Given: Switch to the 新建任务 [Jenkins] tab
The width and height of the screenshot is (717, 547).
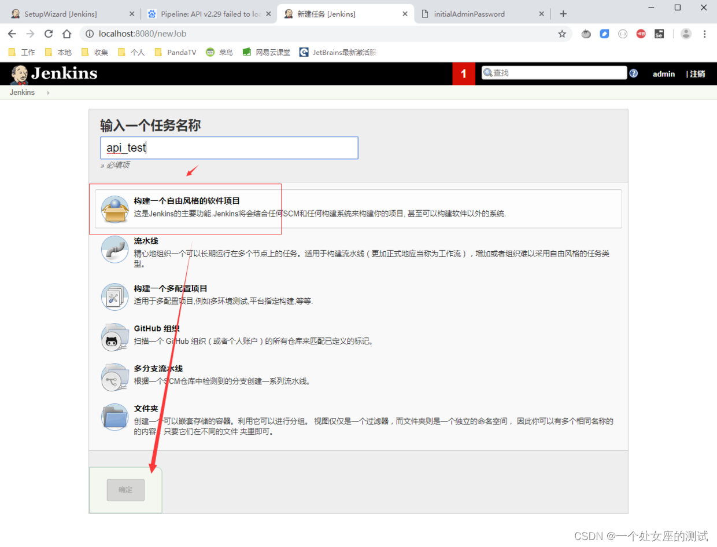Looking at the screenshot, I should pyautogui.click(x=346, y=13).
